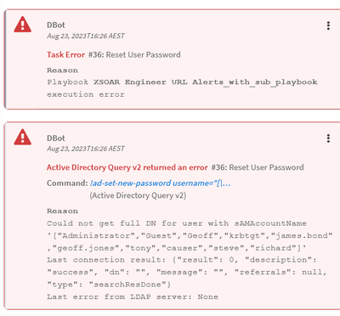Screen dimensions: 340x316
Task: Click the warning triangle icon on the Active Directory error entry
Action: click(x=23, y=137)
